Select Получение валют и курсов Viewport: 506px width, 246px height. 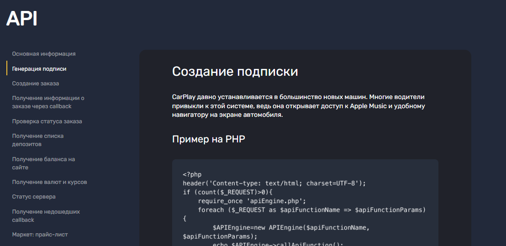tap(50, 182)
